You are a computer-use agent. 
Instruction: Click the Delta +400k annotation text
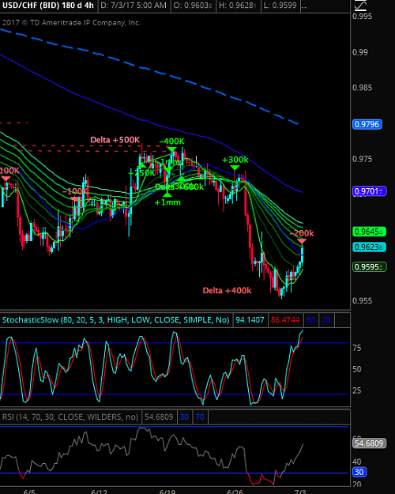coord(227,291)
